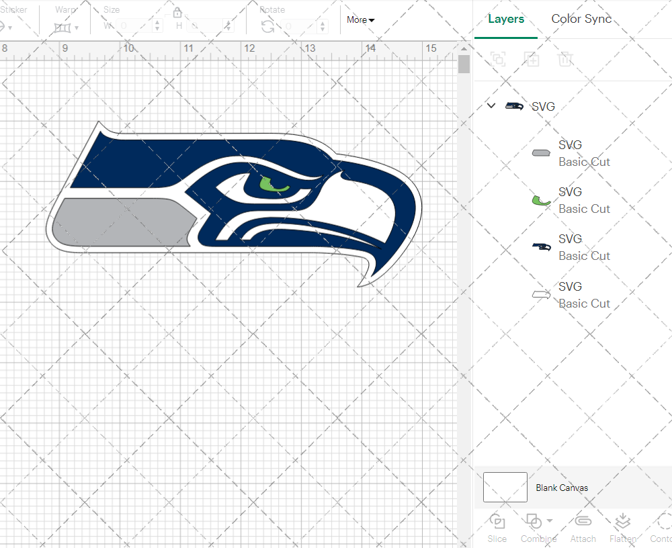Click the Basic Cut label of gray layer
The height and width of the screenshot is (548, 672).
click(584, 162)
